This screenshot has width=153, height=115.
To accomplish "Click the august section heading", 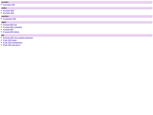I will pos(76,22).
